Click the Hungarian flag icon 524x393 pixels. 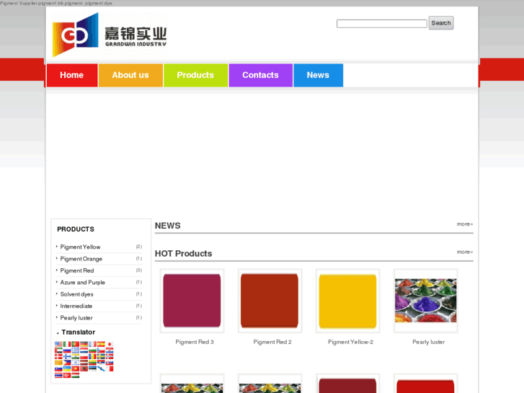76,375
